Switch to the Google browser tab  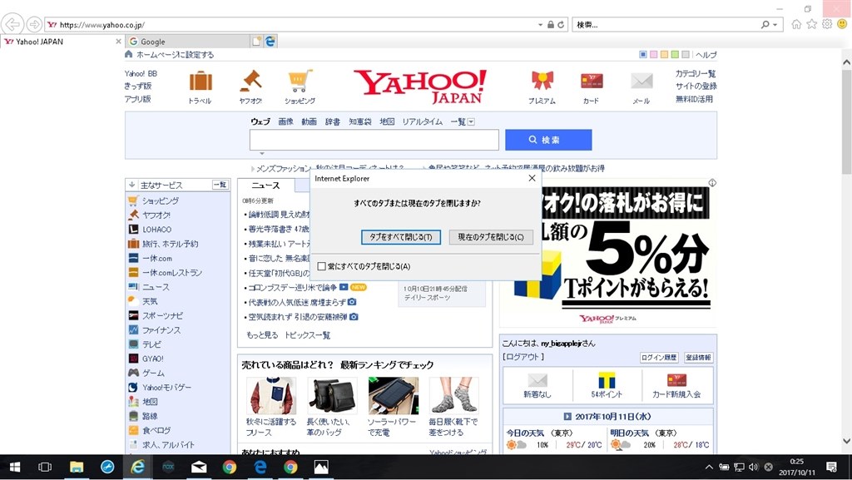tap(187, 42)
